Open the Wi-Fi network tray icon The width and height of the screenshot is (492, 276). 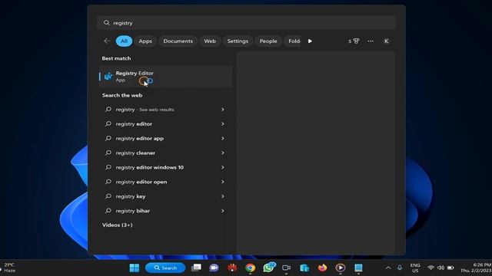430,268
